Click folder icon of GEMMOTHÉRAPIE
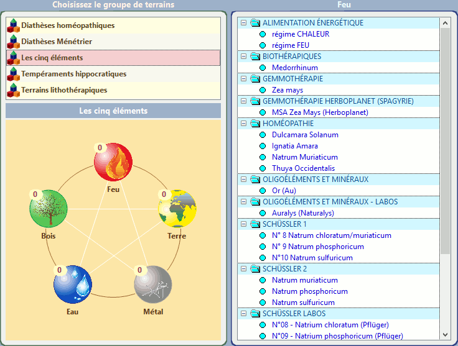 (255, 79)
